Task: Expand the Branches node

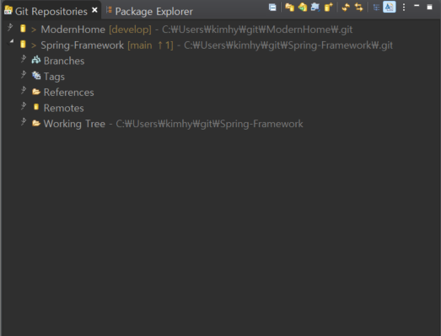Action: click(x=24, y=59)
